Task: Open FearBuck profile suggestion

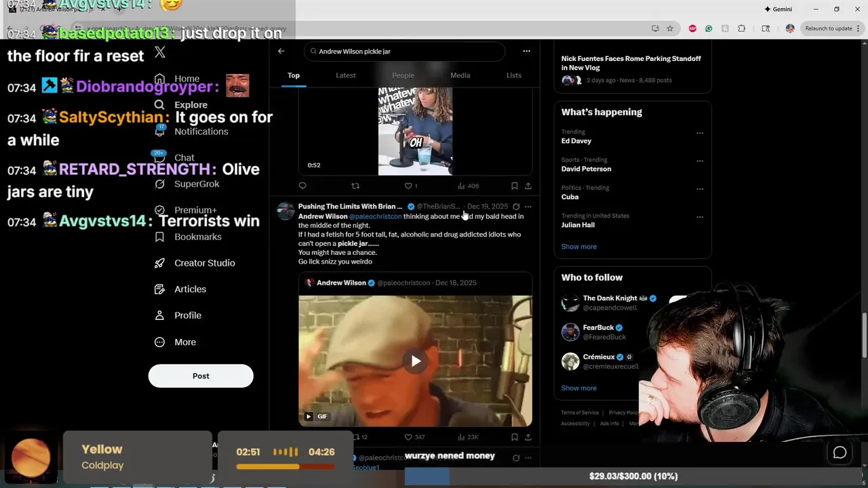Action: coord(593,332)
